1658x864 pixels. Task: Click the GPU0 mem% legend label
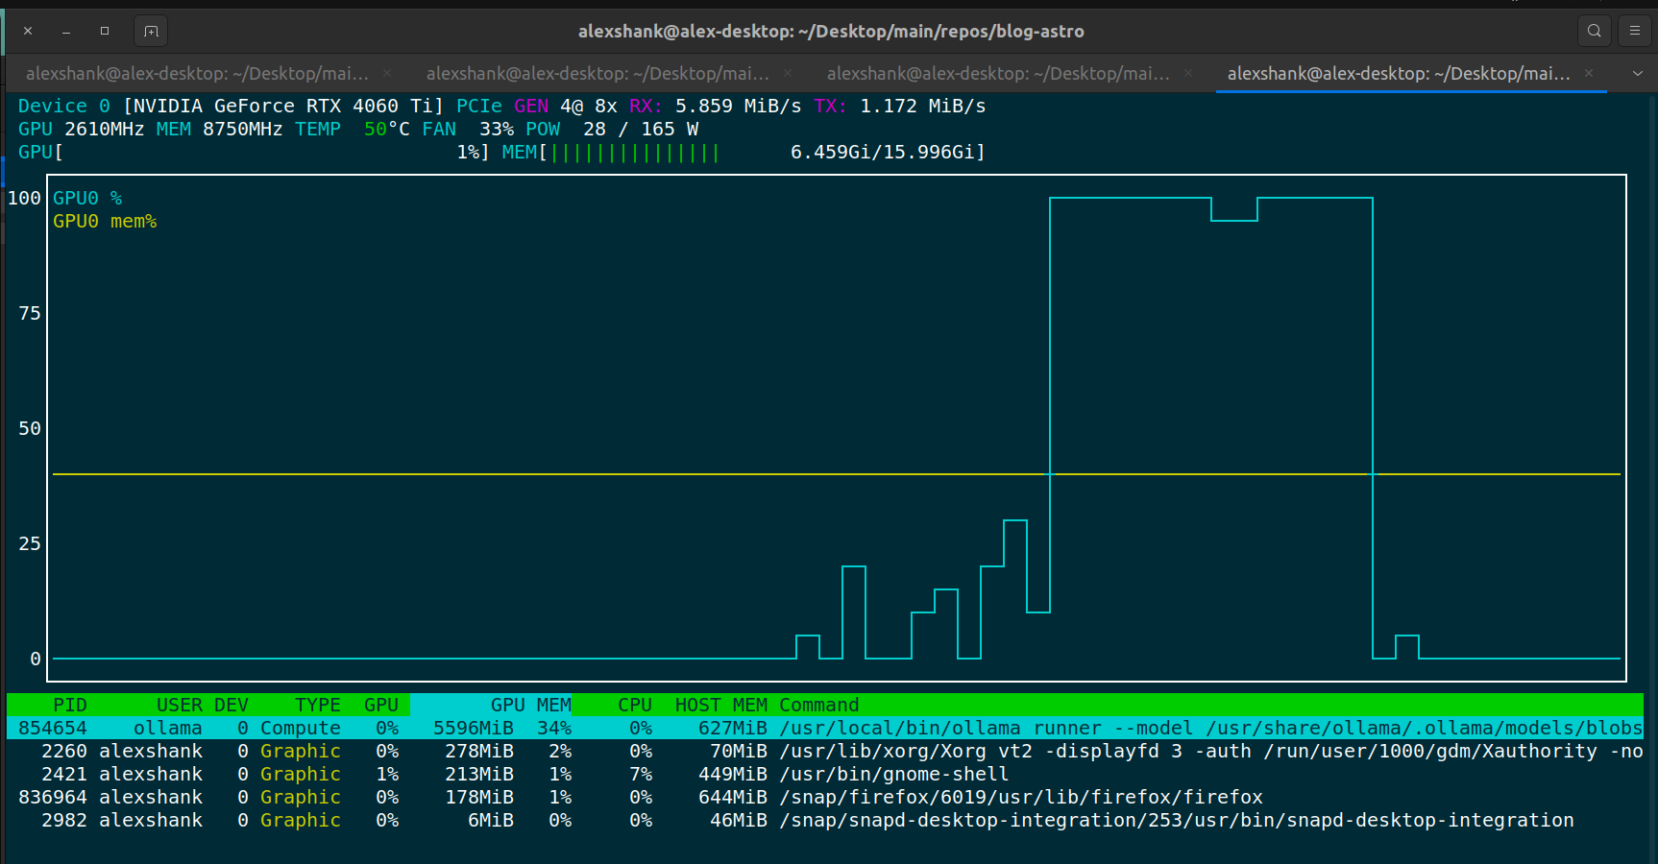(106, 221)
